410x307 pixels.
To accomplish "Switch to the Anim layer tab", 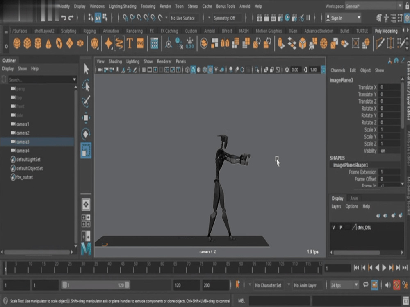I will [x=354, y=199].
